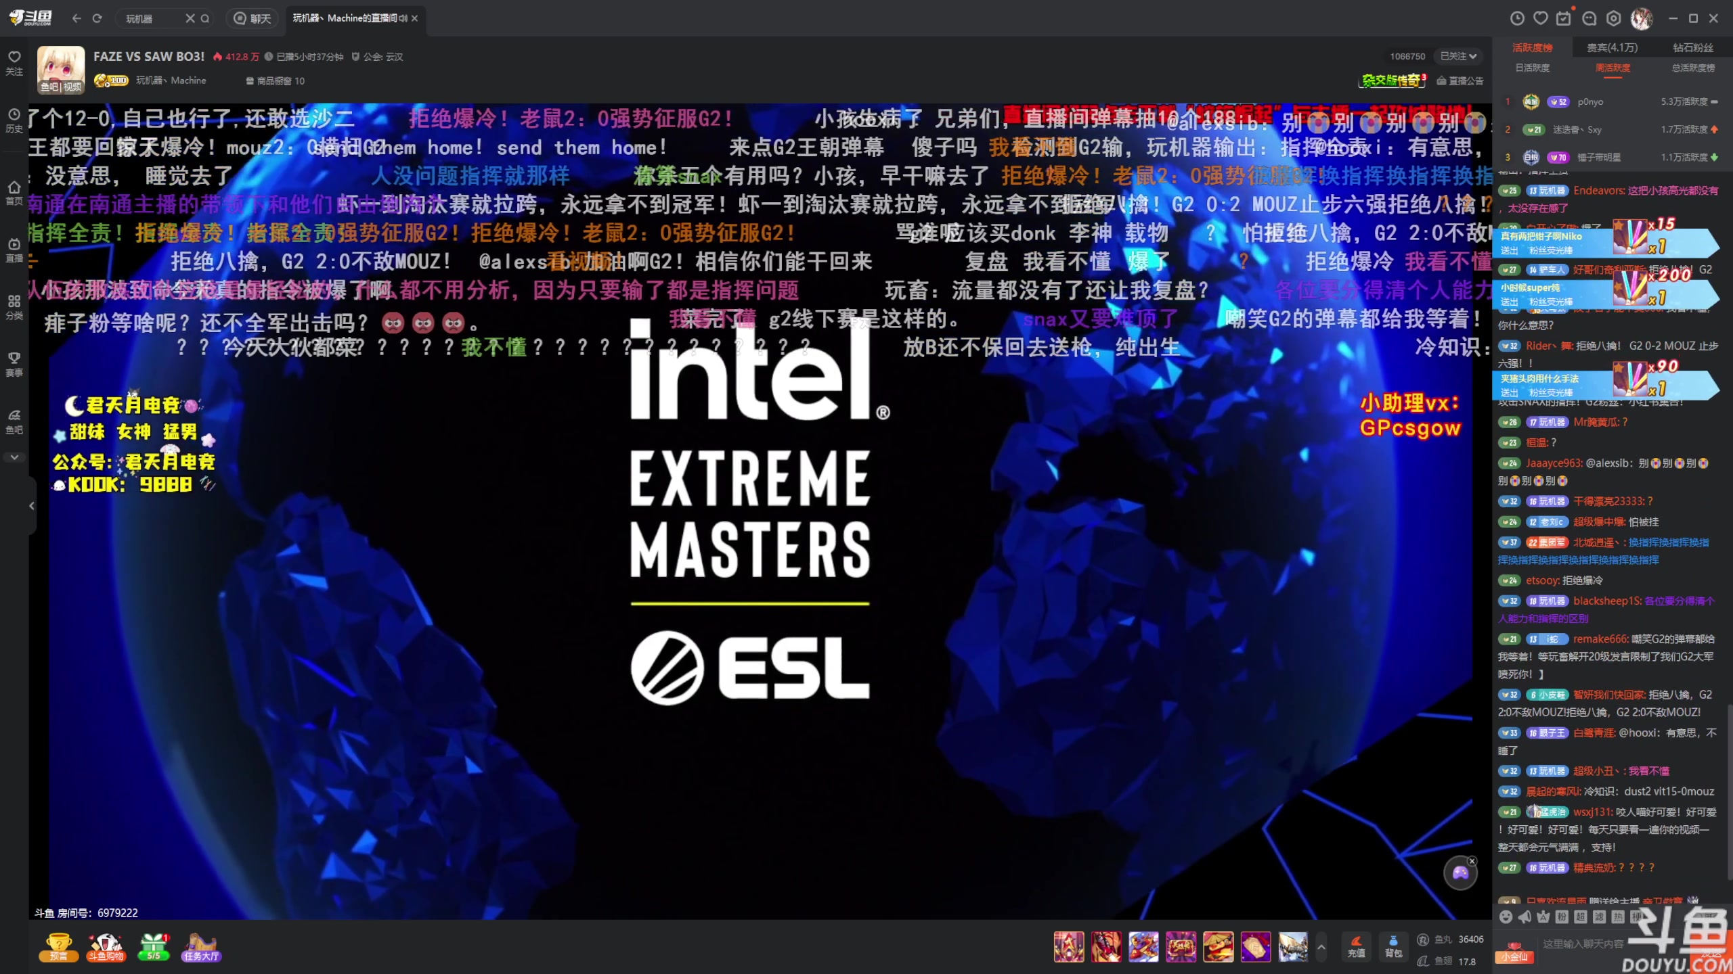Click the floating game controller icon

pos(1460,873)
